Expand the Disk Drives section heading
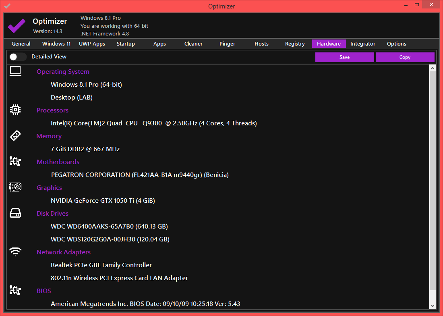443x316 pixels. pyautogui.click(x=52, y=214)
